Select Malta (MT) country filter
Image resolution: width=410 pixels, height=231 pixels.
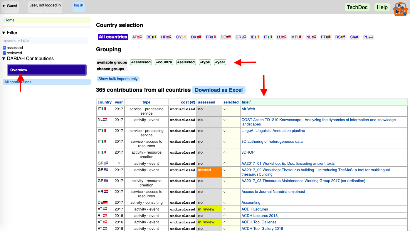[x=296, y=37]
